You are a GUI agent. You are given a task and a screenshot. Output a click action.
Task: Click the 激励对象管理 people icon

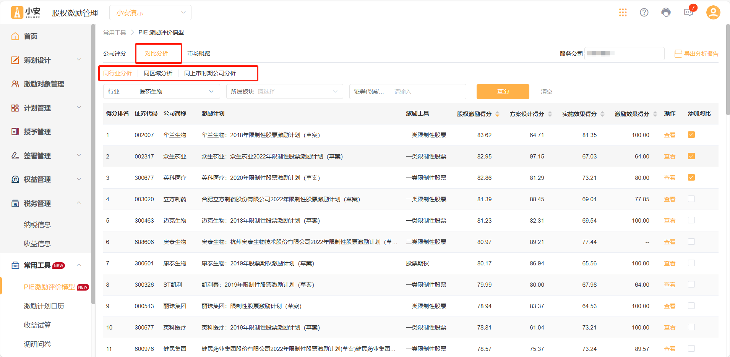[x=15, y=84]
